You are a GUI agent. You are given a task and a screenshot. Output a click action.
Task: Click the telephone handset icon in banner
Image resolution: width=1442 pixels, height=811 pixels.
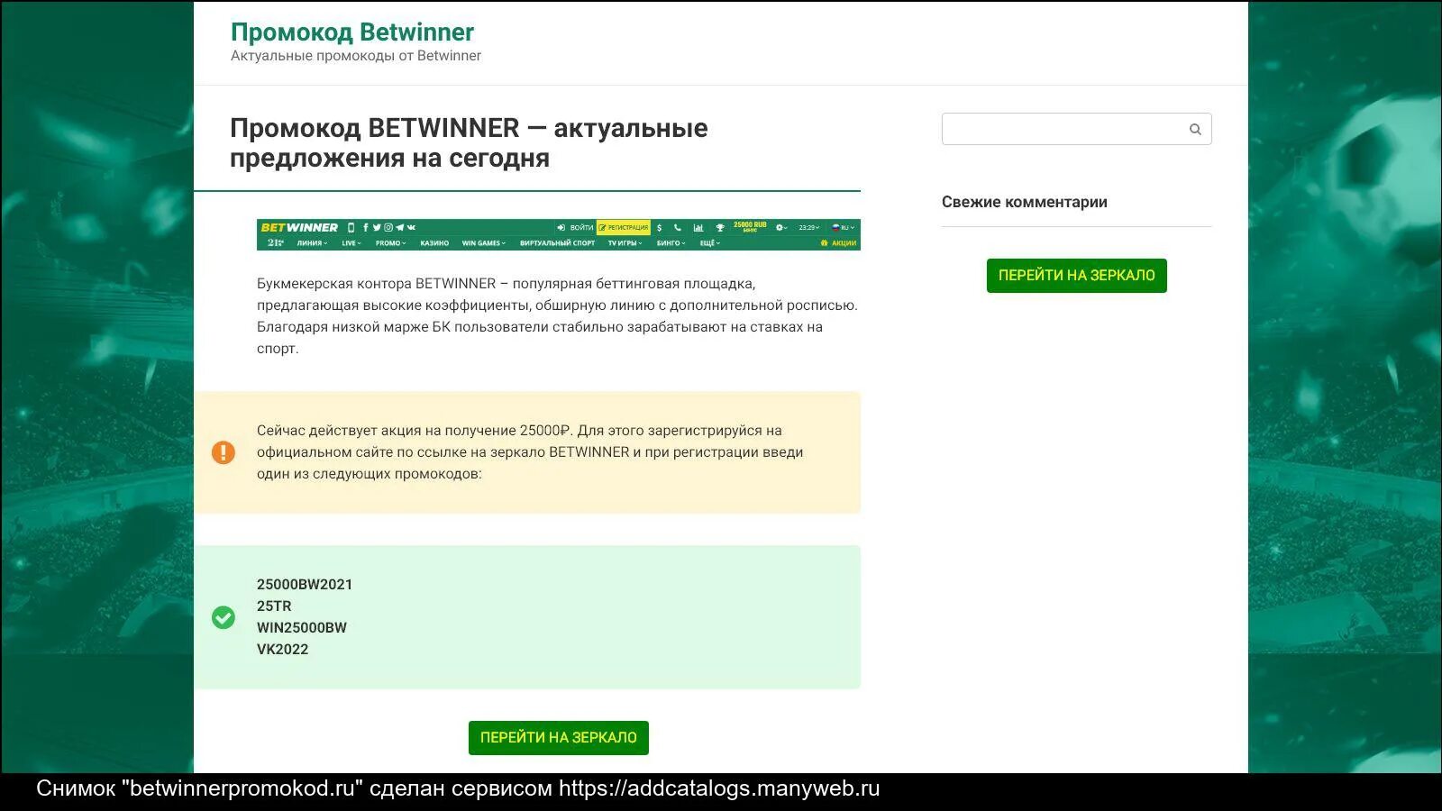(x=678, y=228)
